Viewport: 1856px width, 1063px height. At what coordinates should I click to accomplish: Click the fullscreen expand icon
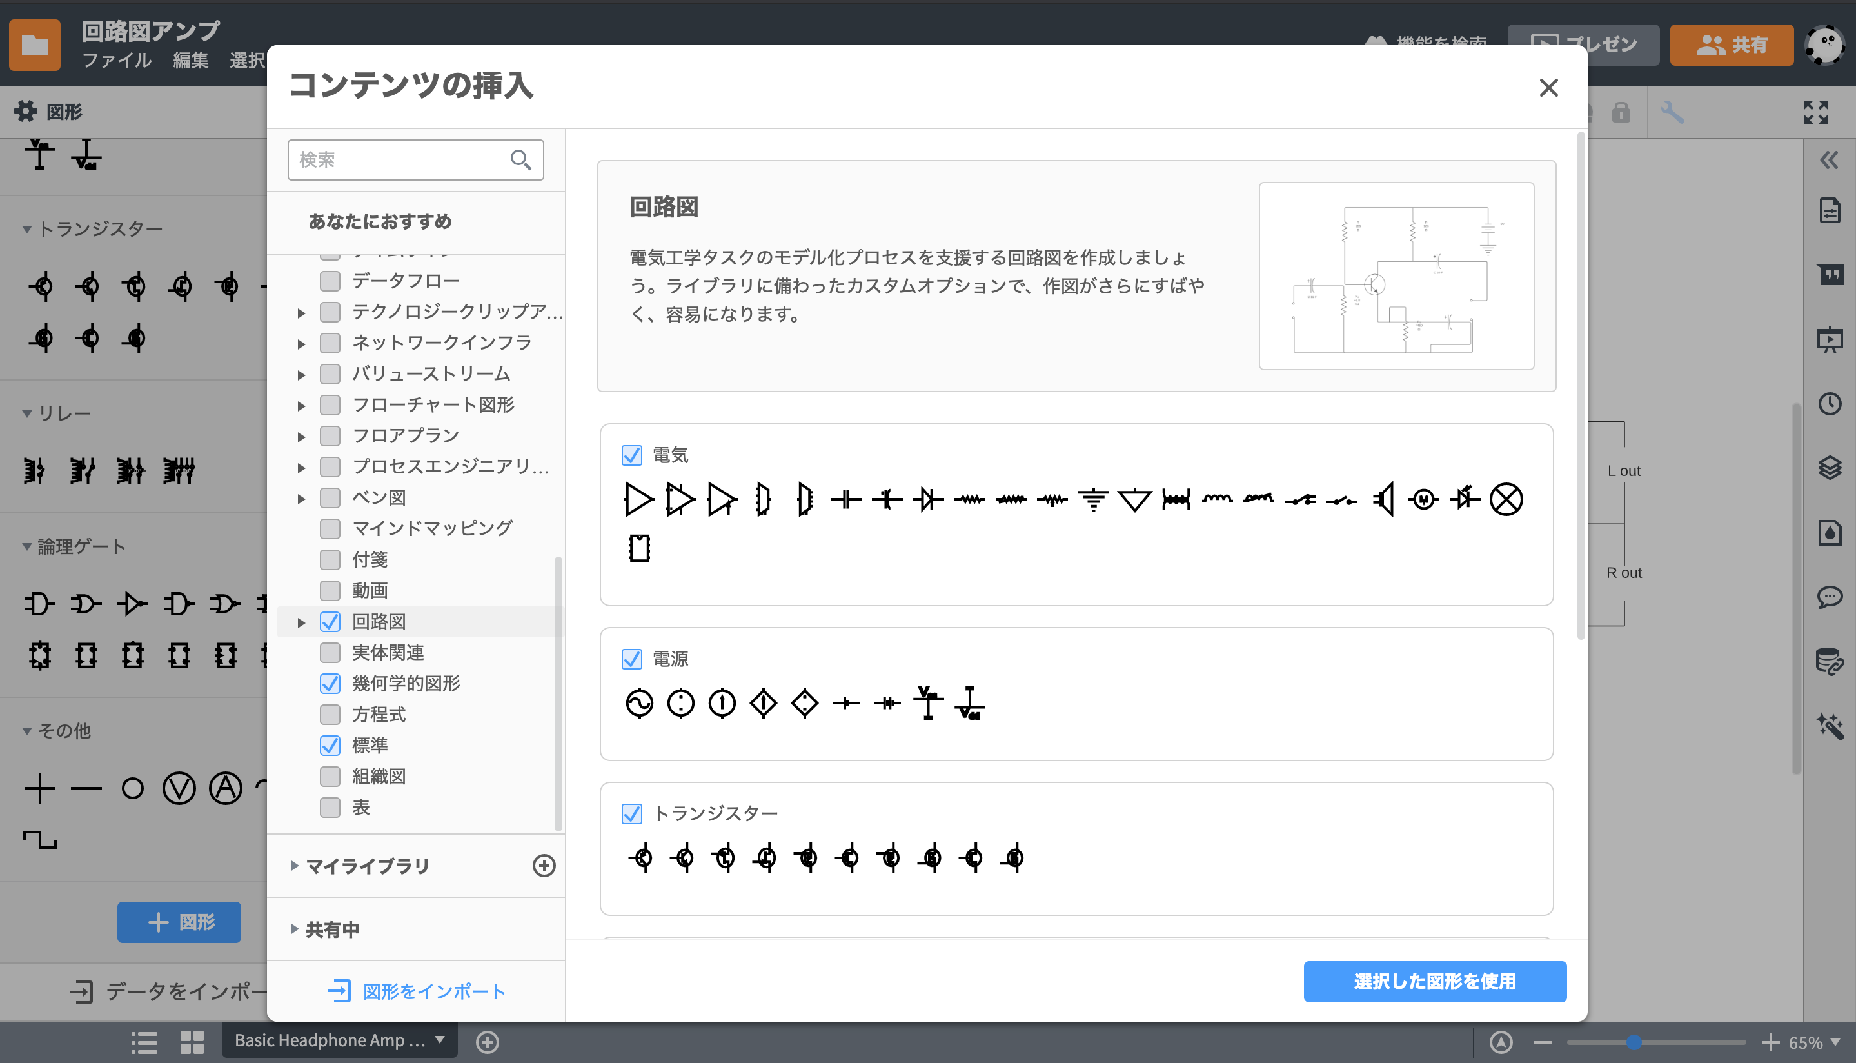1815,112
